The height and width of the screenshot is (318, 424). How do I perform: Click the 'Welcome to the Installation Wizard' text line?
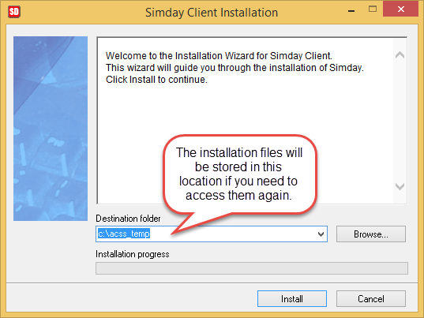click(x=219, y=56)
